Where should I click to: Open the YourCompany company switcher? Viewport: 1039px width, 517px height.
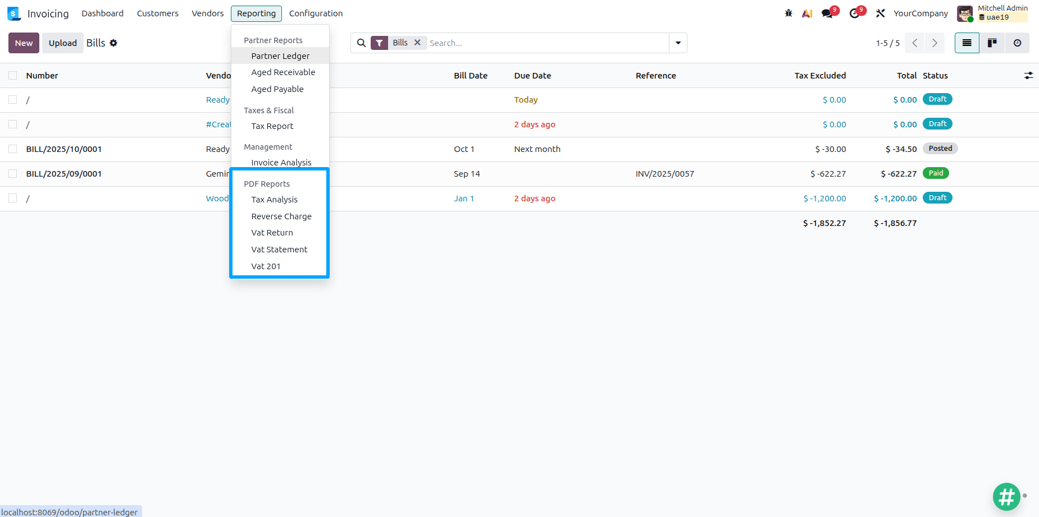pyautogui.click(x=920, y=13)
